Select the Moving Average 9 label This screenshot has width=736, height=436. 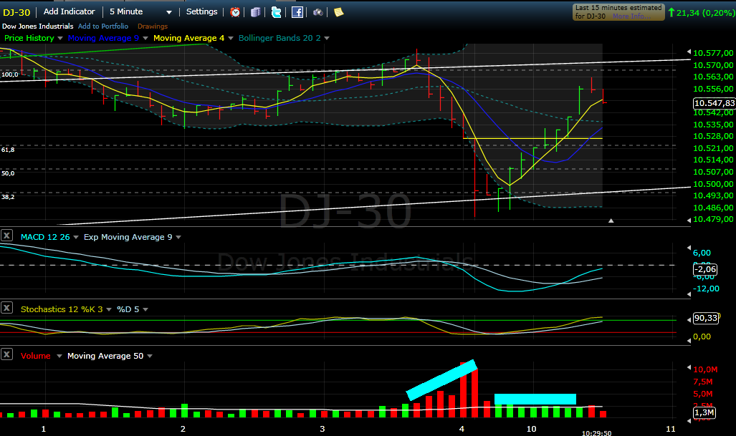103,38
